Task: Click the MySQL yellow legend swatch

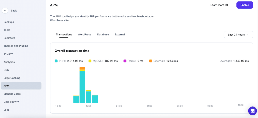Action: (x=90, y=61)
